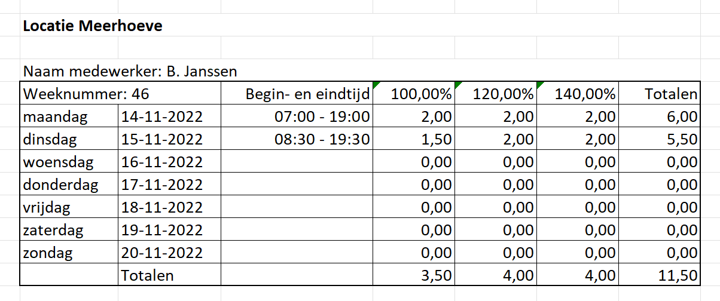Click the green comment indicator on 120,00% header
Image resolution: width=720 pixels, height=301 pixels.
tap(457, 85)
